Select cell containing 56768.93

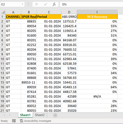click(x=69, y=78)
